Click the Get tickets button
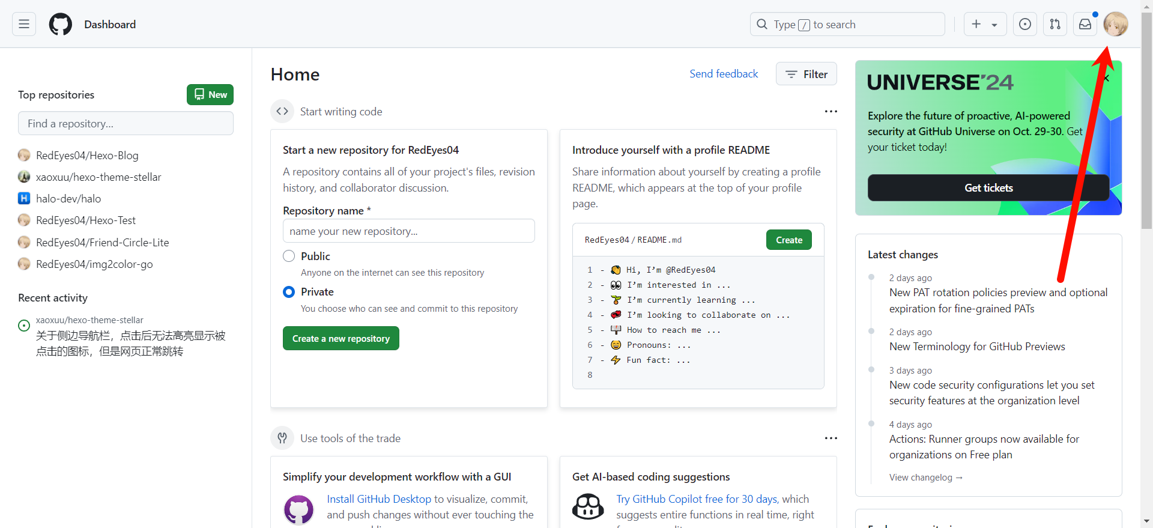This screenshot has height=528, width=1153. (x=988, y=188)
